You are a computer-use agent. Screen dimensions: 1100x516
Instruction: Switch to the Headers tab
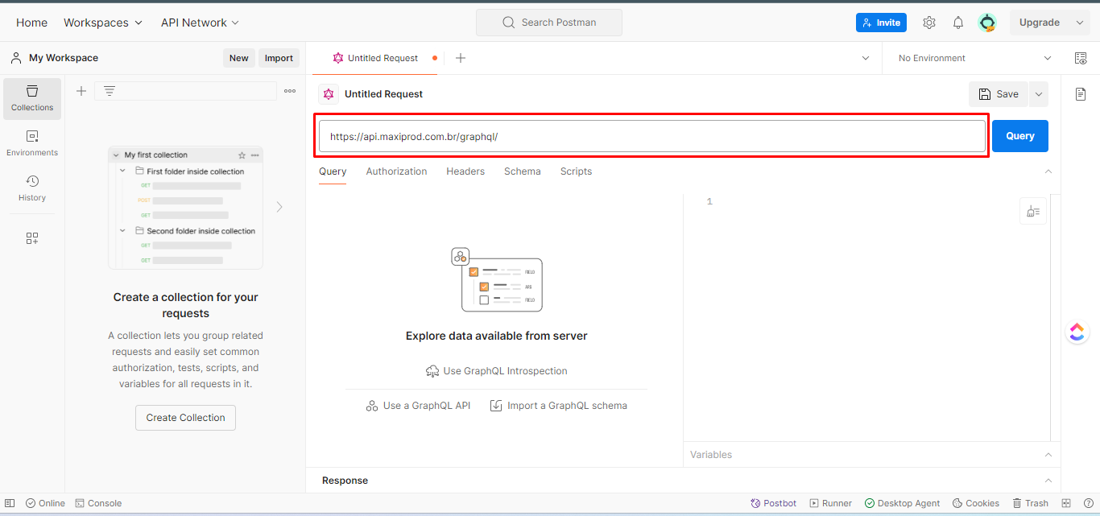(x=465, y=171)
